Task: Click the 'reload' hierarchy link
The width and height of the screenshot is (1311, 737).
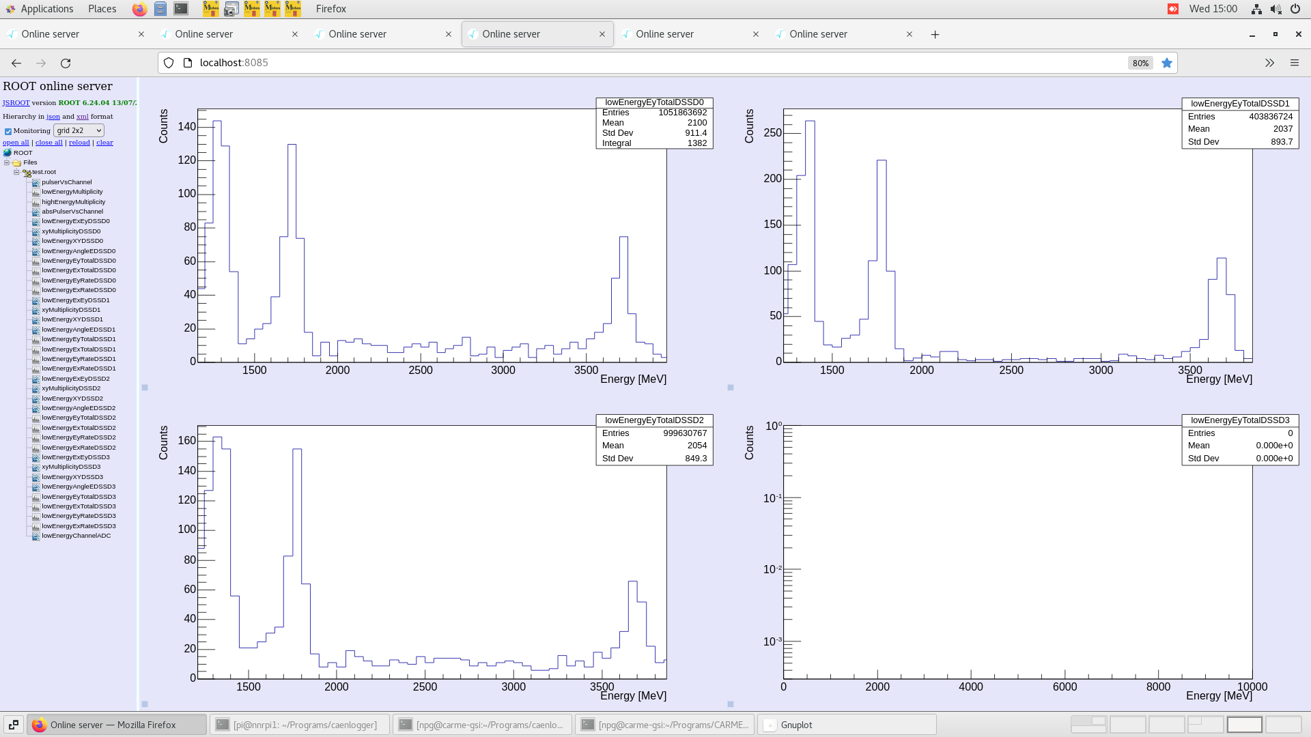Action: click(x=79, y=143)
